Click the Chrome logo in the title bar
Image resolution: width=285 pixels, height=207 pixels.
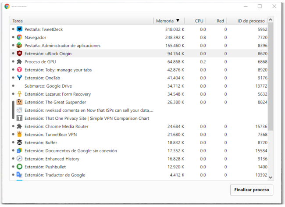click(7, 7)
